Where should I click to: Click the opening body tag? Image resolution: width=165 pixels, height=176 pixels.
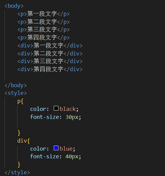tap(14, 6)
